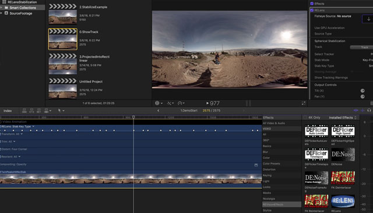Choose the All effects category under VIDEO
373x213 pixels.
[x=265, y=134]
